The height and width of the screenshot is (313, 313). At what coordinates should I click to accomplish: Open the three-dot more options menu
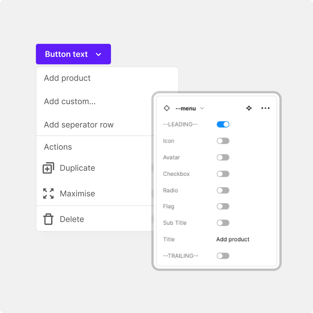click(265, 108)
